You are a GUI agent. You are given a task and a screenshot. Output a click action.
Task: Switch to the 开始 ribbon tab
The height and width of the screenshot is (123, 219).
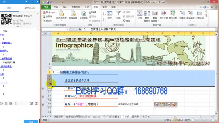pyautogui.click(x=56, y=7)
